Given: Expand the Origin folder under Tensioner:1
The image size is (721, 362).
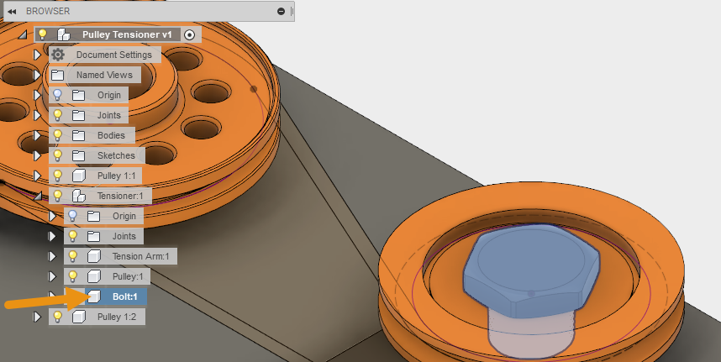Looking at the screenshot, I should (52, 217).
